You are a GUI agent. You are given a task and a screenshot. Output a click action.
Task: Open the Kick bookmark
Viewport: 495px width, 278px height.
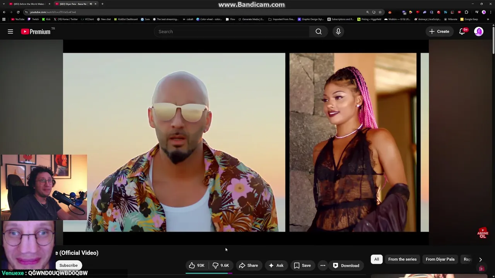pos(46,19)
